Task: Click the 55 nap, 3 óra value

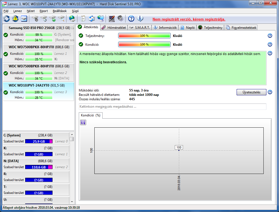Action: [x=139, y=90]
